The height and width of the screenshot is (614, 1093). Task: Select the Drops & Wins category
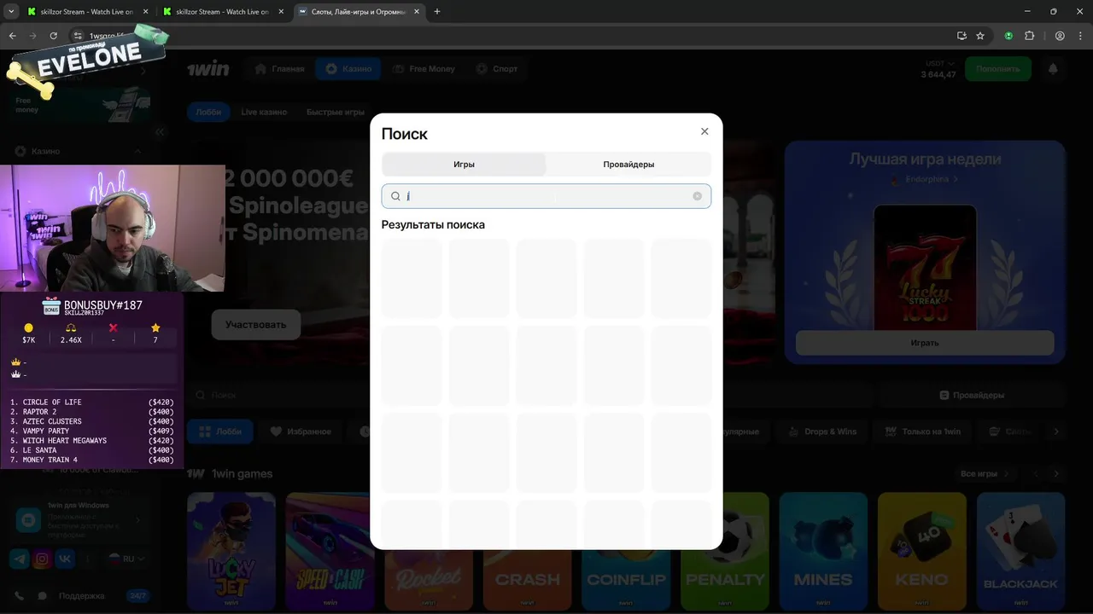(x=823, y=432)
